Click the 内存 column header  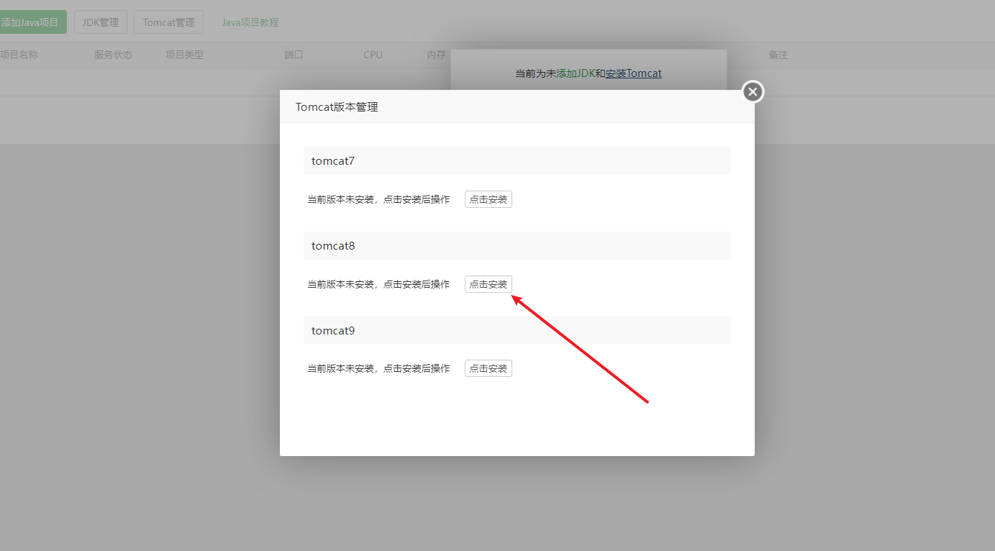pos(436,55)
